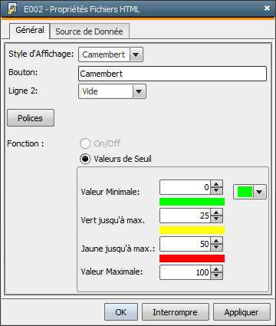This screenshot has width=276, height=326.
Task: Click the Appliquer button
Action: 242,312
